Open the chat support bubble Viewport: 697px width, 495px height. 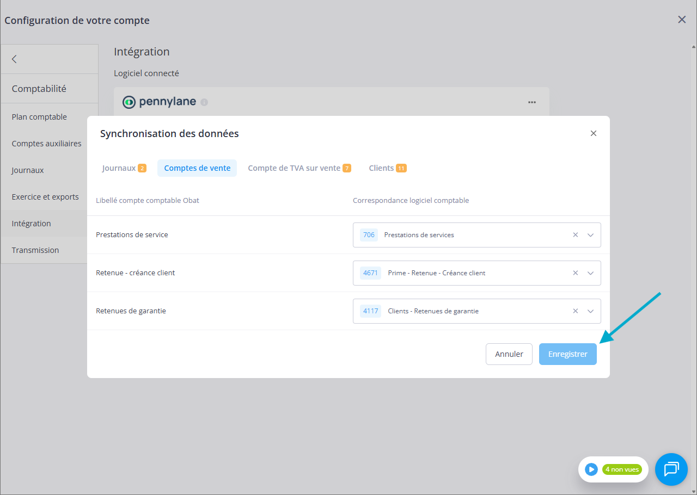click(x=671, y=469)
